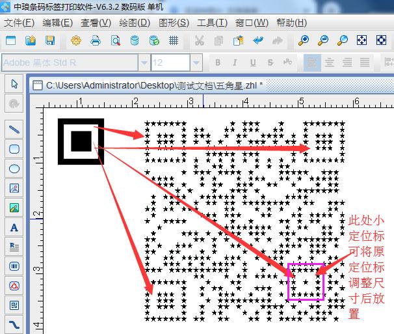Click the paste clipboard icon

[x=238, y=40]
